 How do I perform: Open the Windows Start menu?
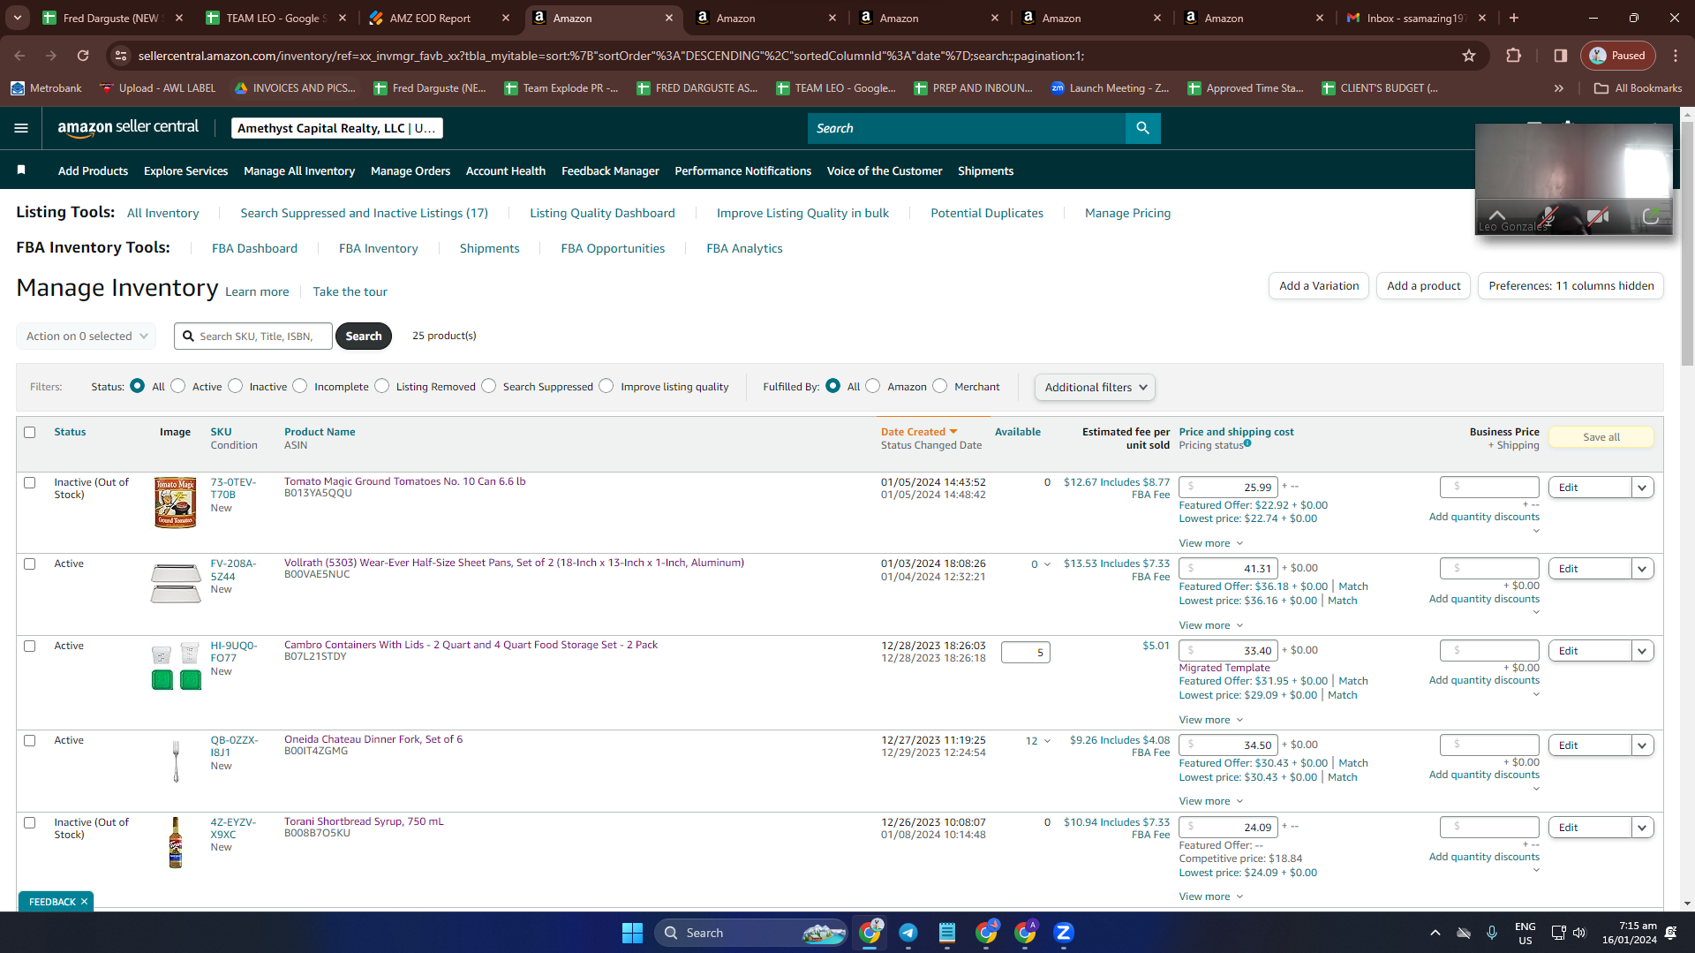pos(632,933)
